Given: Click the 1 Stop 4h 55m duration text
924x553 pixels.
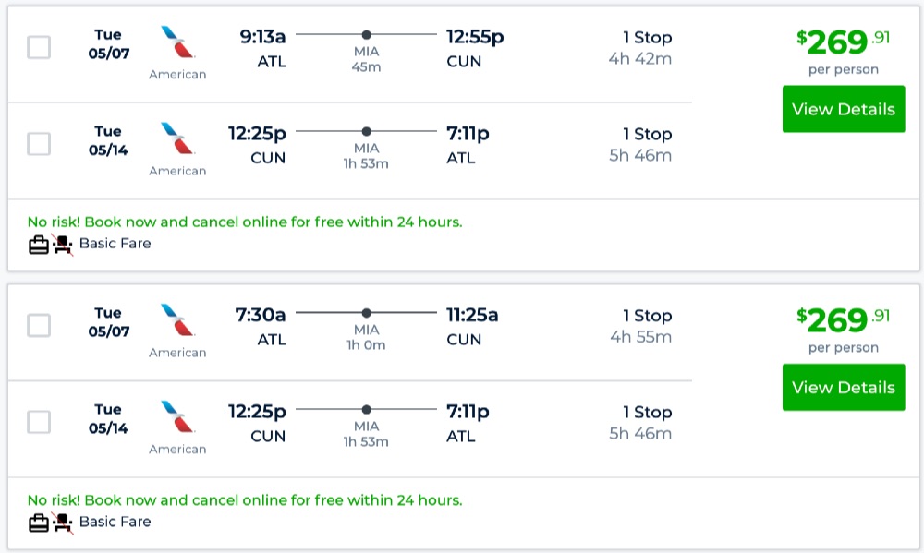Looking at the screenshot, I should (640, 326).
